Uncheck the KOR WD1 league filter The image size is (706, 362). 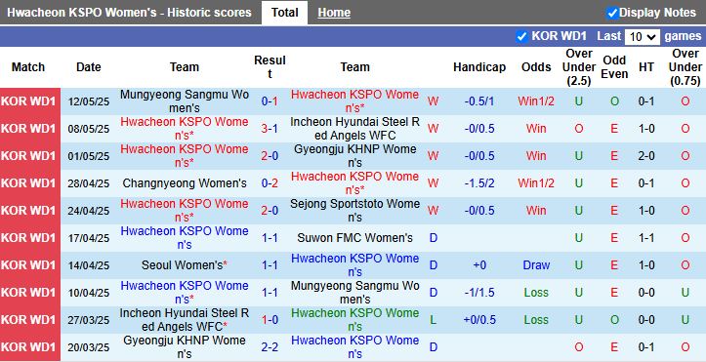click(x=521, y=36)
